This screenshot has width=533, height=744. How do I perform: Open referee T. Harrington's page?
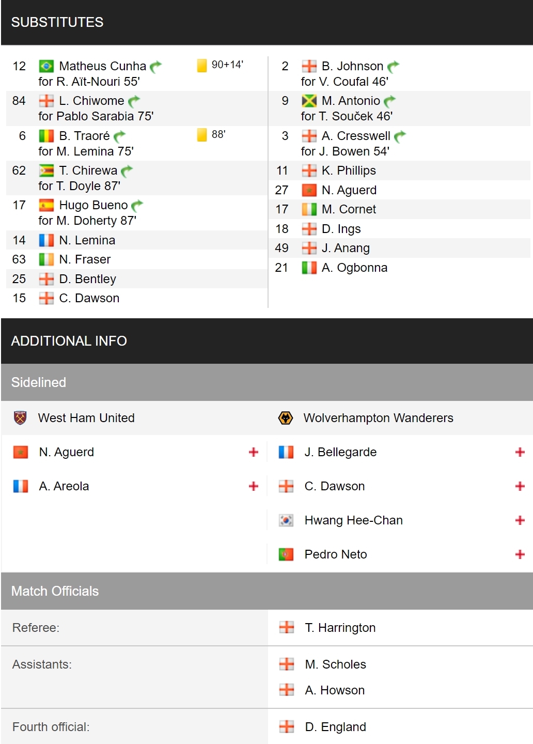coord(340,628)
